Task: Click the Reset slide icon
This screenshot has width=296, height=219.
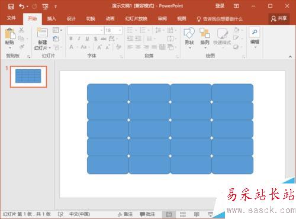Action: 56,38
